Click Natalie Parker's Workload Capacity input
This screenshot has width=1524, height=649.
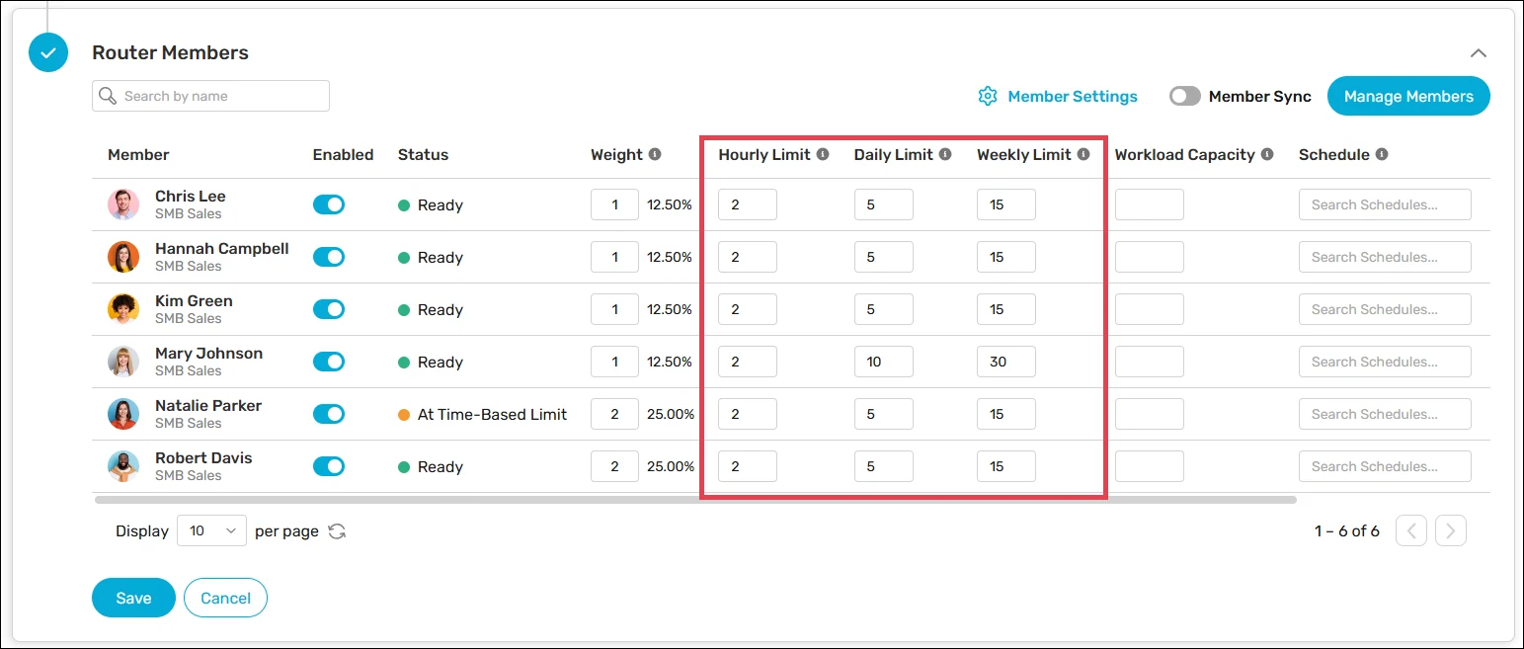coord(1150,414)
